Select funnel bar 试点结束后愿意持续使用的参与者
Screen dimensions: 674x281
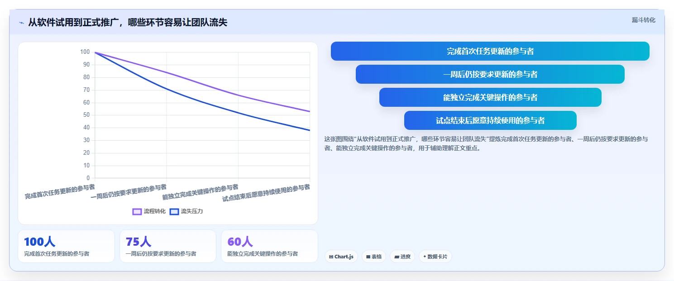click(490, 120)
